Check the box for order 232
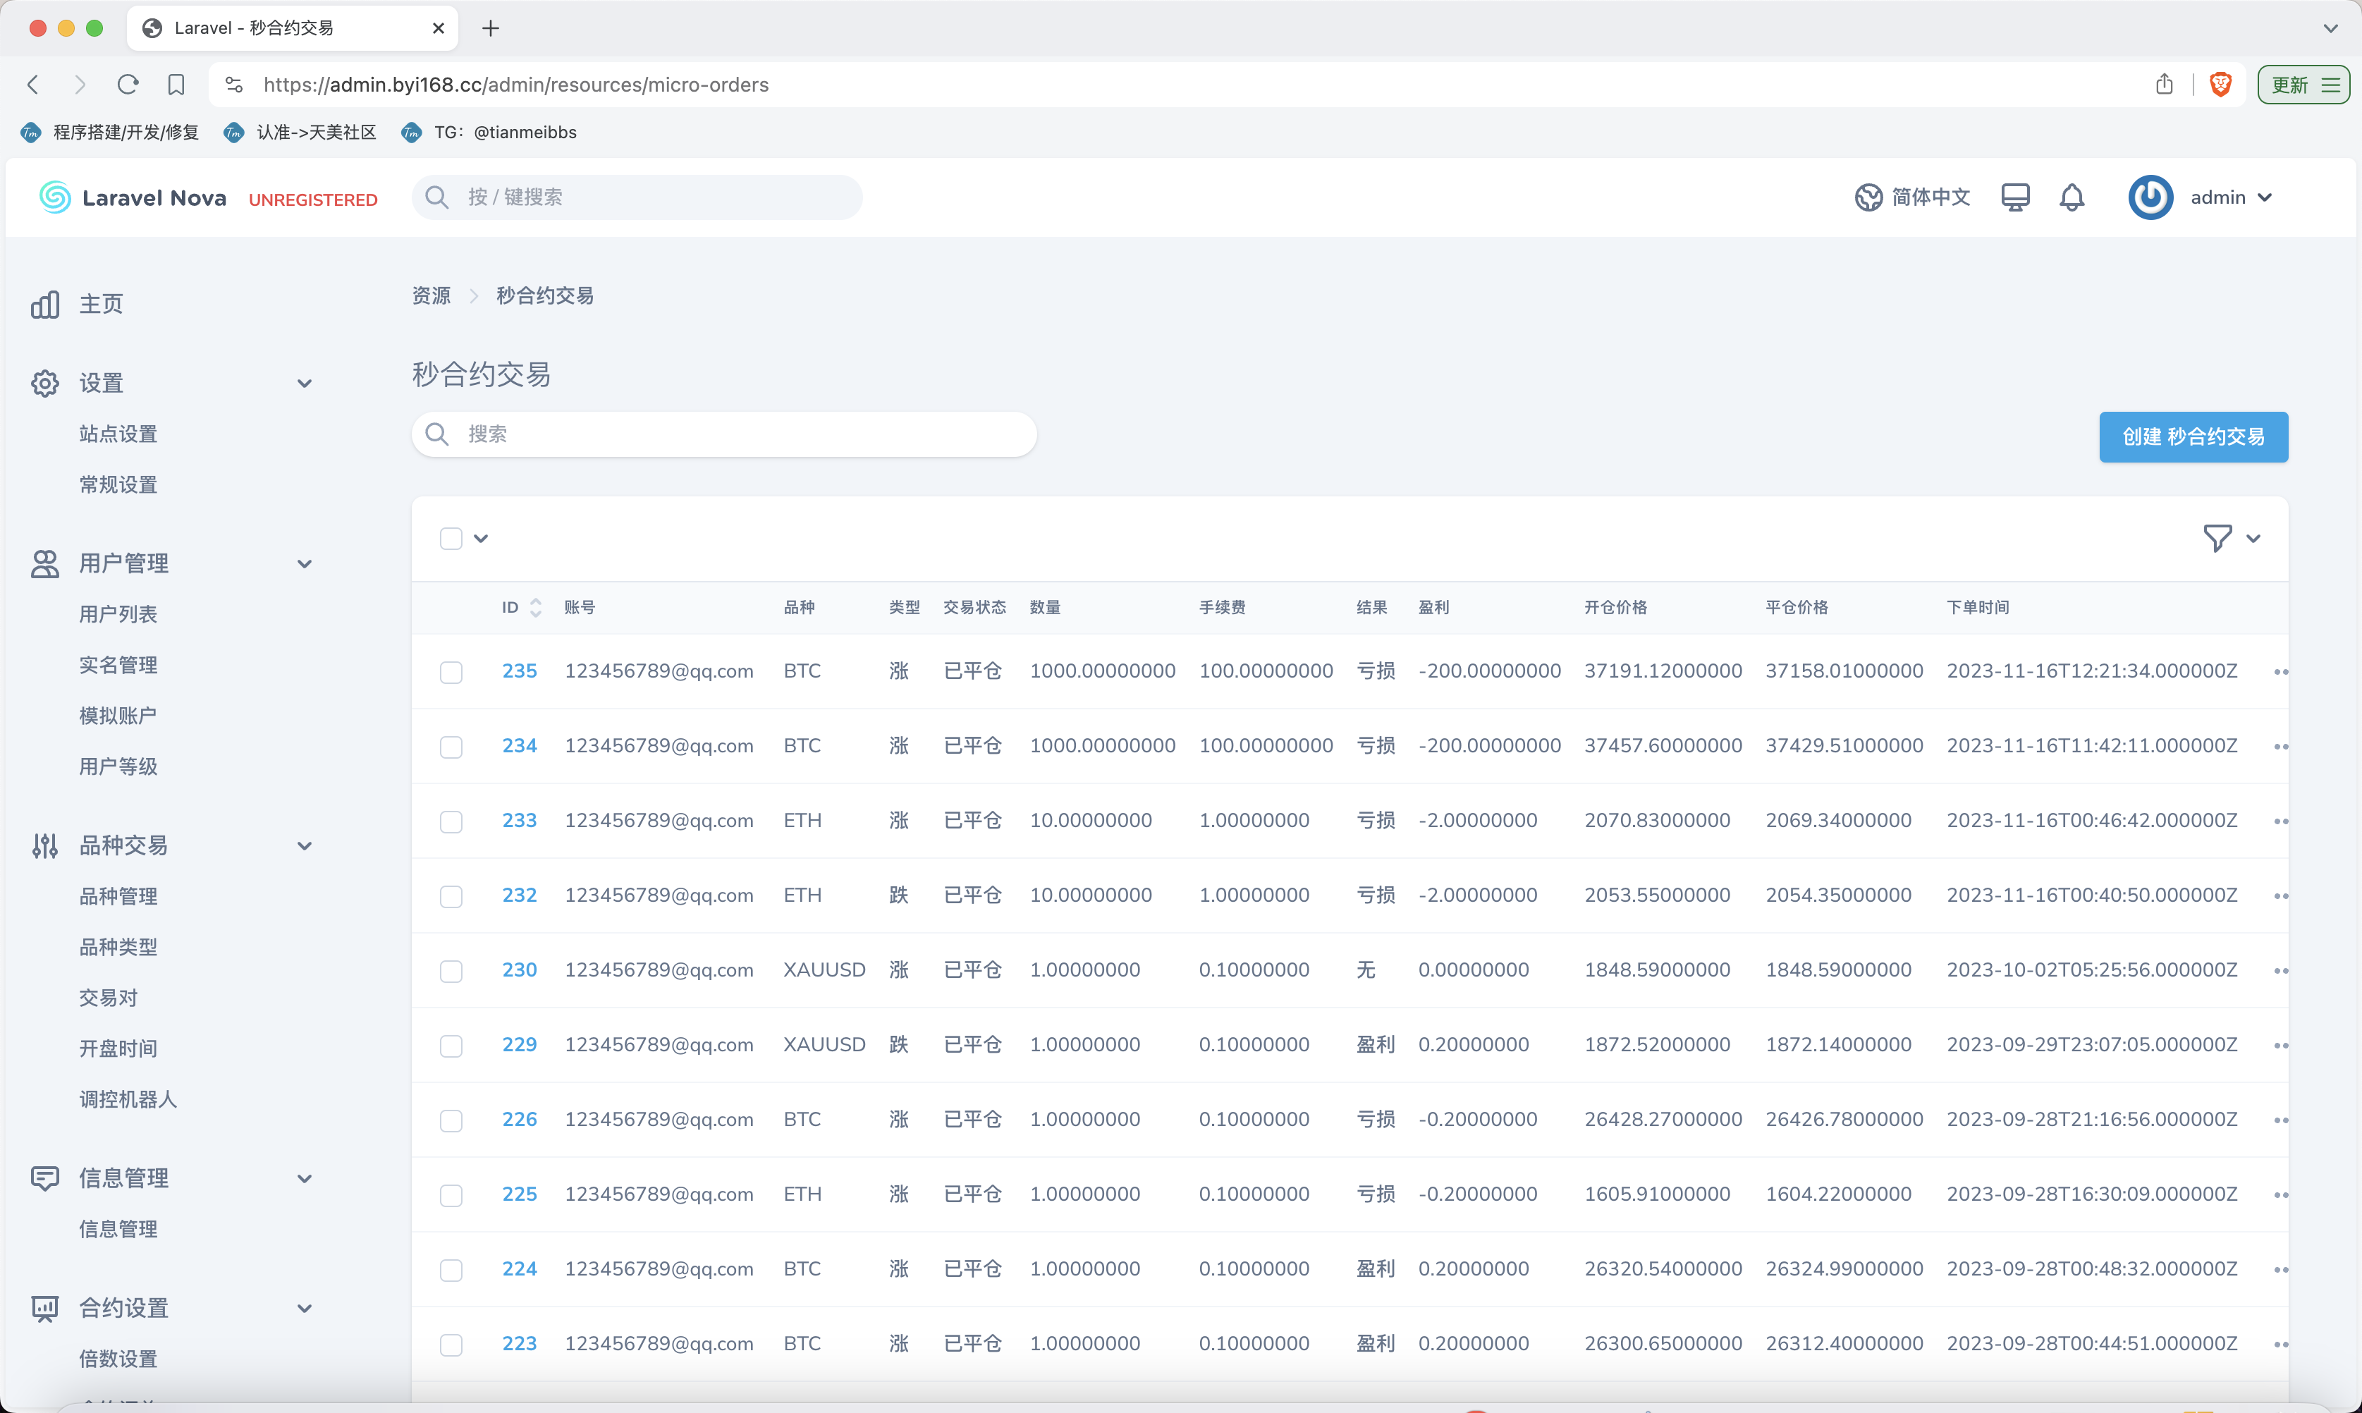The image size is (2362, 1413). (x=451, y=896)
